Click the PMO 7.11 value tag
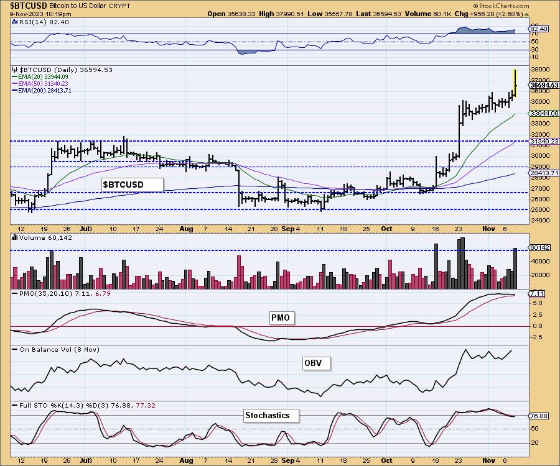Image resolution: width=560 pixels, height=466 pixels. pos(537,294)
